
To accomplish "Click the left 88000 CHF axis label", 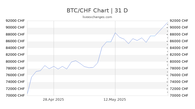I will tap(15, 34).
